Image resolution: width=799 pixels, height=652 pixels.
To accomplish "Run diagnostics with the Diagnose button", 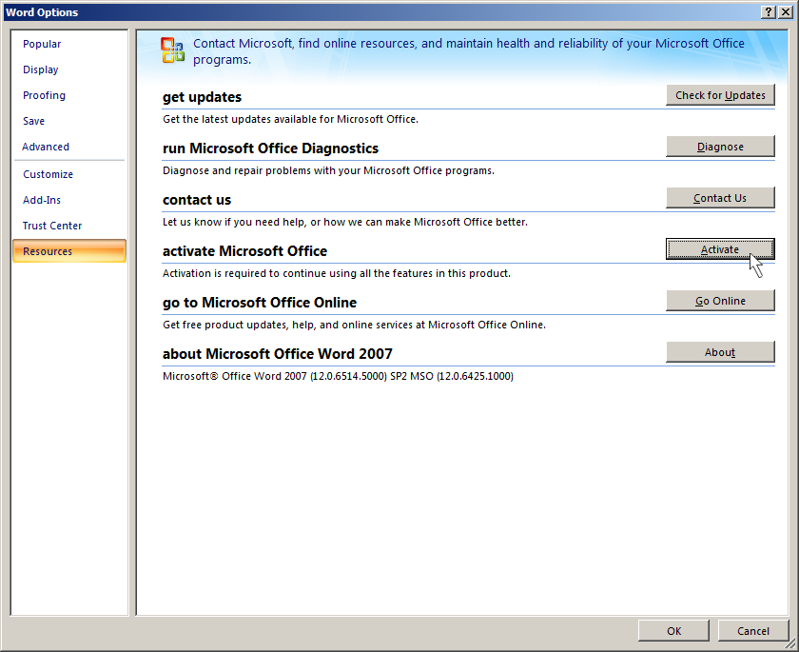I will pos(720,147).
